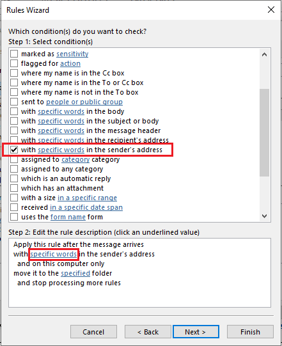The image size is (282, 346).
Task: Click the 'specified' folder link
Action: point(75,273)
